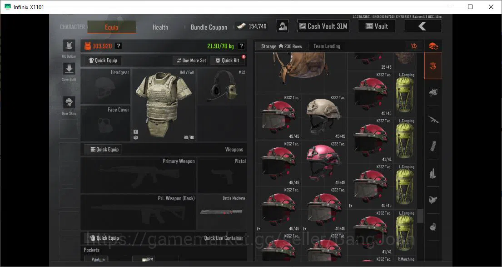Select the empty Face Cover slot
Screen dimensions: 502x267
[x=105, y=123]
